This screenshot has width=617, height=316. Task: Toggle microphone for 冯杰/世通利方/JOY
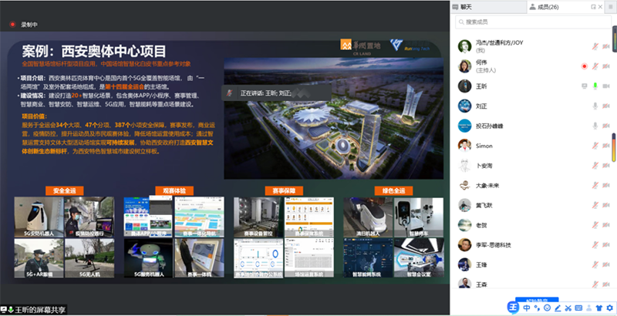595,46
